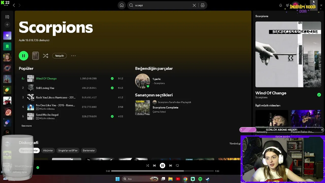Click the plus create playlist icon
The height and width of the screenshot is (183, 325).
click(7, 25)
